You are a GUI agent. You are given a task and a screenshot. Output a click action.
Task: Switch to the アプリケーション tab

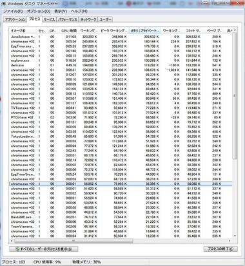pos(15,19)
